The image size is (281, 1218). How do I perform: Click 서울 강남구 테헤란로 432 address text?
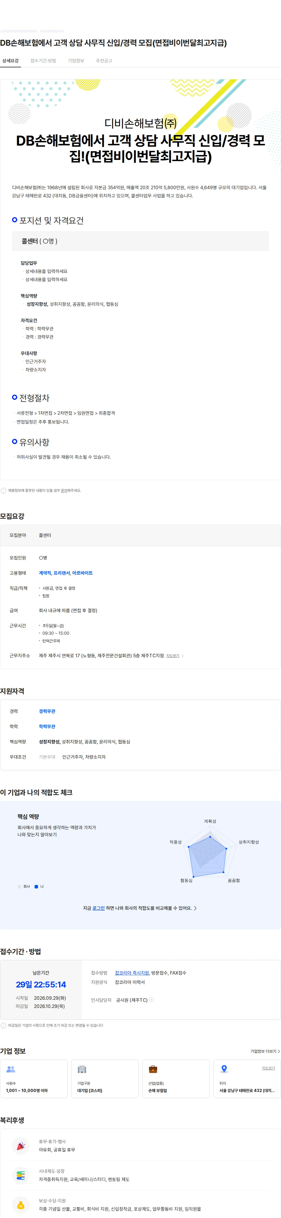[247, 1091]
